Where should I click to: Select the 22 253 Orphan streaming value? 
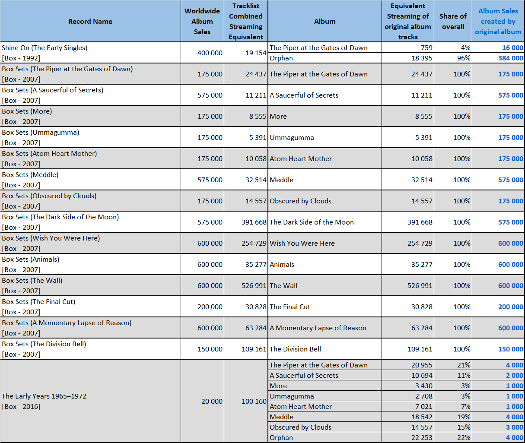tap(408, 437)
